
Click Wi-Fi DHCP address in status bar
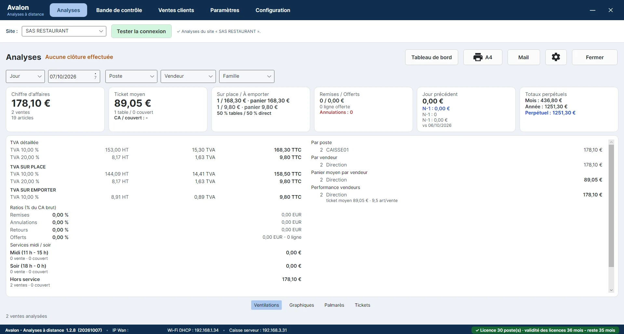tap(193, 330)
